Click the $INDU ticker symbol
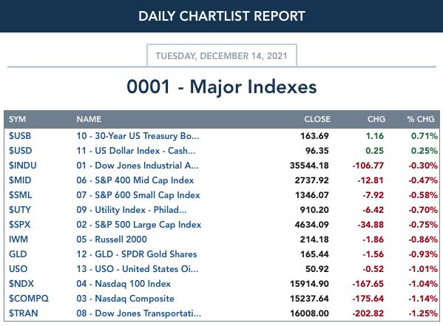The image size is (443, 326). click(x=23, y=166)
